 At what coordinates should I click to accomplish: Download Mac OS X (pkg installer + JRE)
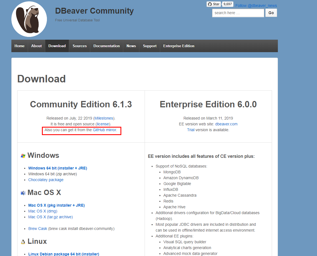coord(56,205)
